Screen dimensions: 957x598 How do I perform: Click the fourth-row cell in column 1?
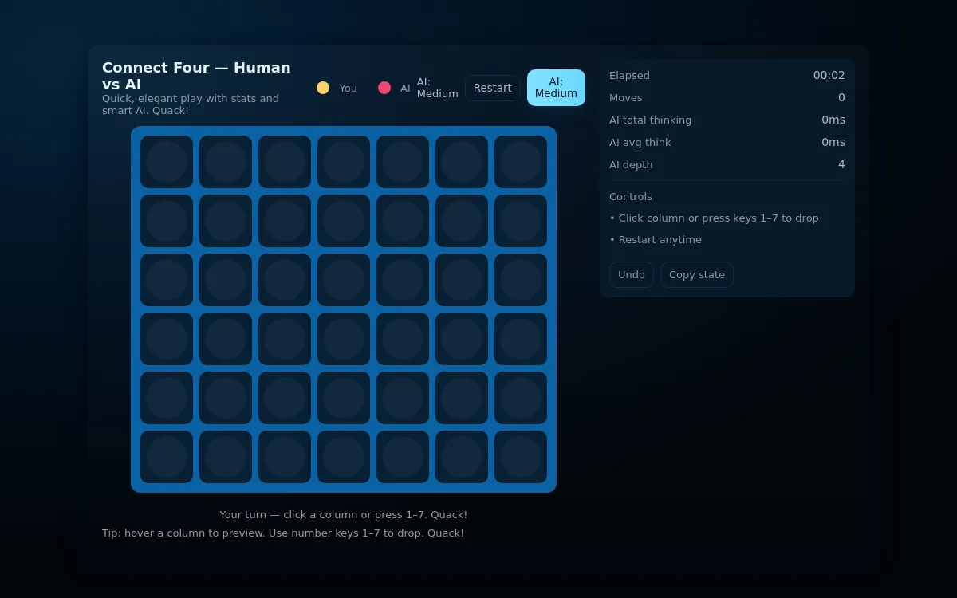[x=167, y=339]
